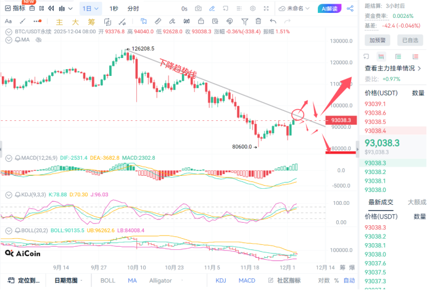Open the 1日 timeframe dropdown
427x290 pixels.
point(89,9)
